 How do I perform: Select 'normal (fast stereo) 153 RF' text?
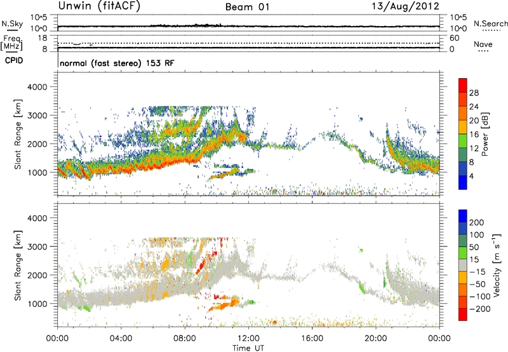[x=117, y=63]
